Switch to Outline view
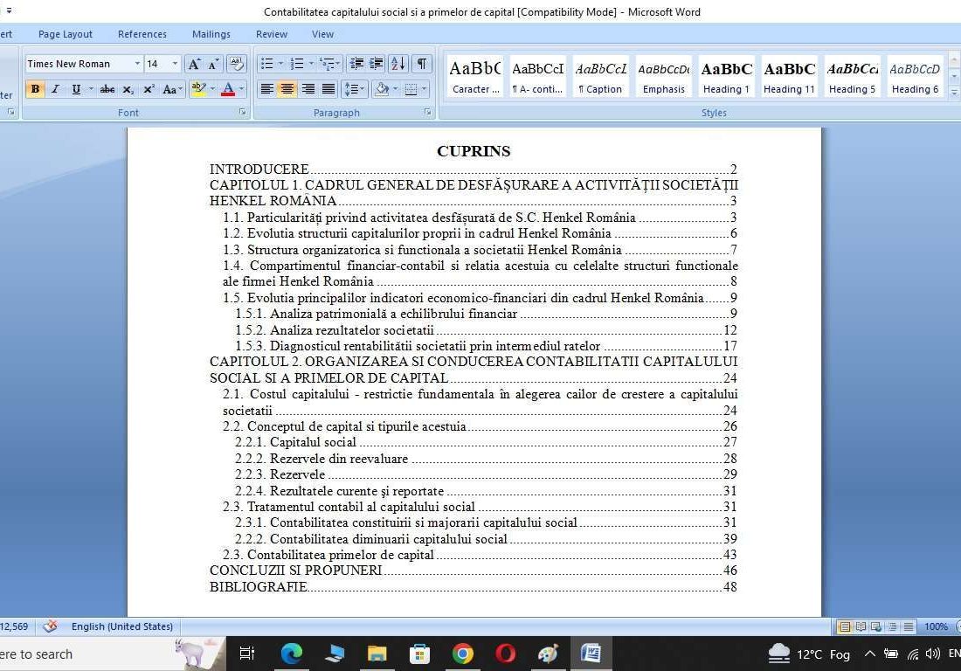Viewport: 961px width, 671px height. (x=892, y=626)
